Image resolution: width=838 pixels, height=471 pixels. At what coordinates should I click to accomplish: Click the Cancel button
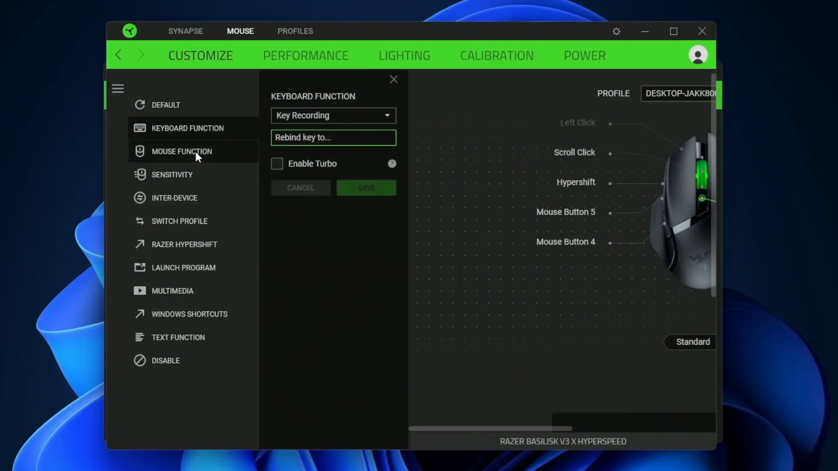coord(301,188)
